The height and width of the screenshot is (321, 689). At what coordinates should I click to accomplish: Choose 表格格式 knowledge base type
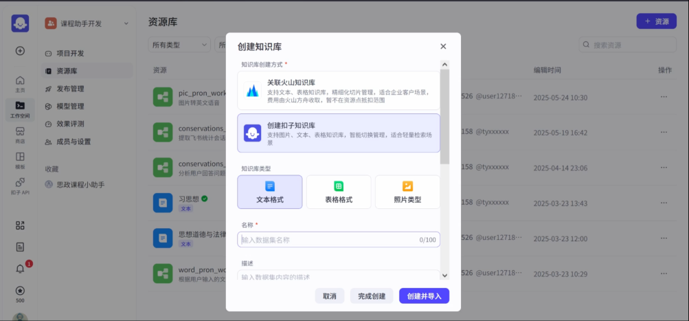coord(338,192)
